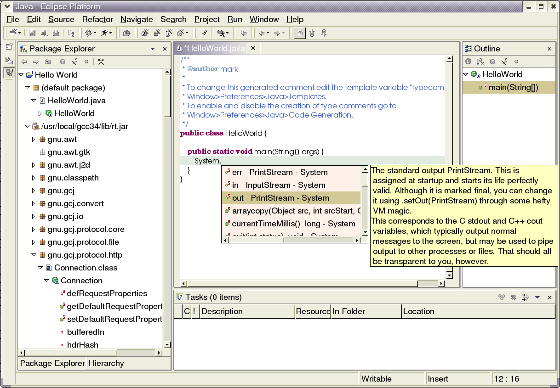The height and width of the screenshot is (388, 560).
Task: Sort tasks by the Description column header
Action: 247,311
